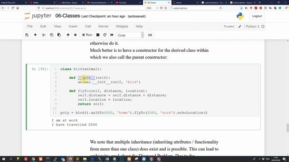Run the selected cell

tap(87, 35)
